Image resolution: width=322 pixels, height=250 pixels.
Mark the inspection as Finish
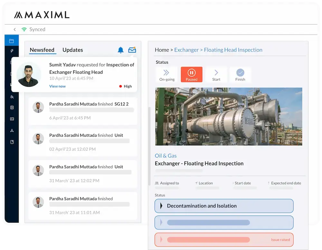point(240,75)
